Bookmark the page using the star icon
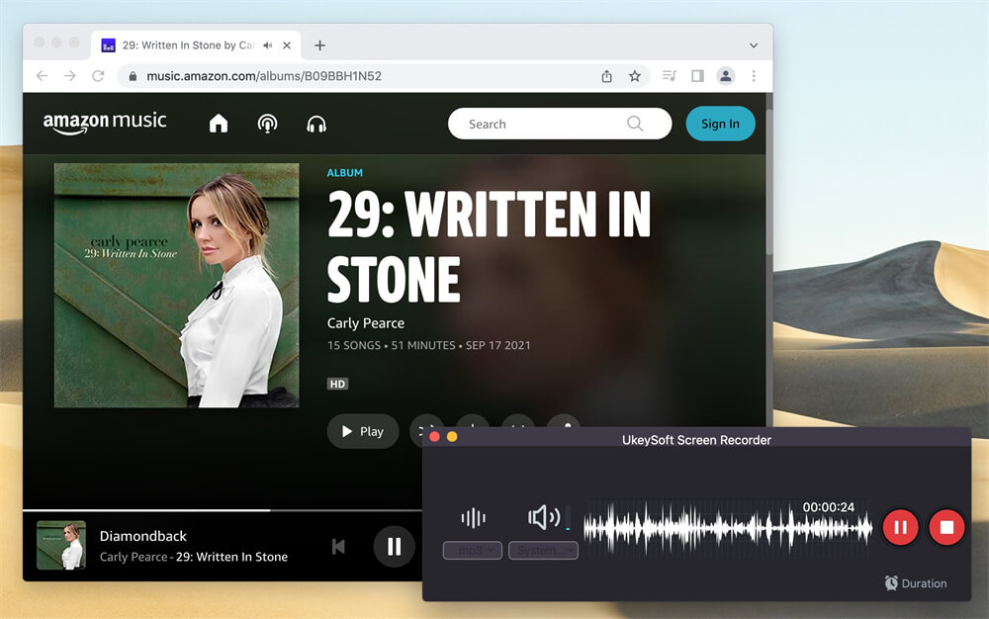 634,75
